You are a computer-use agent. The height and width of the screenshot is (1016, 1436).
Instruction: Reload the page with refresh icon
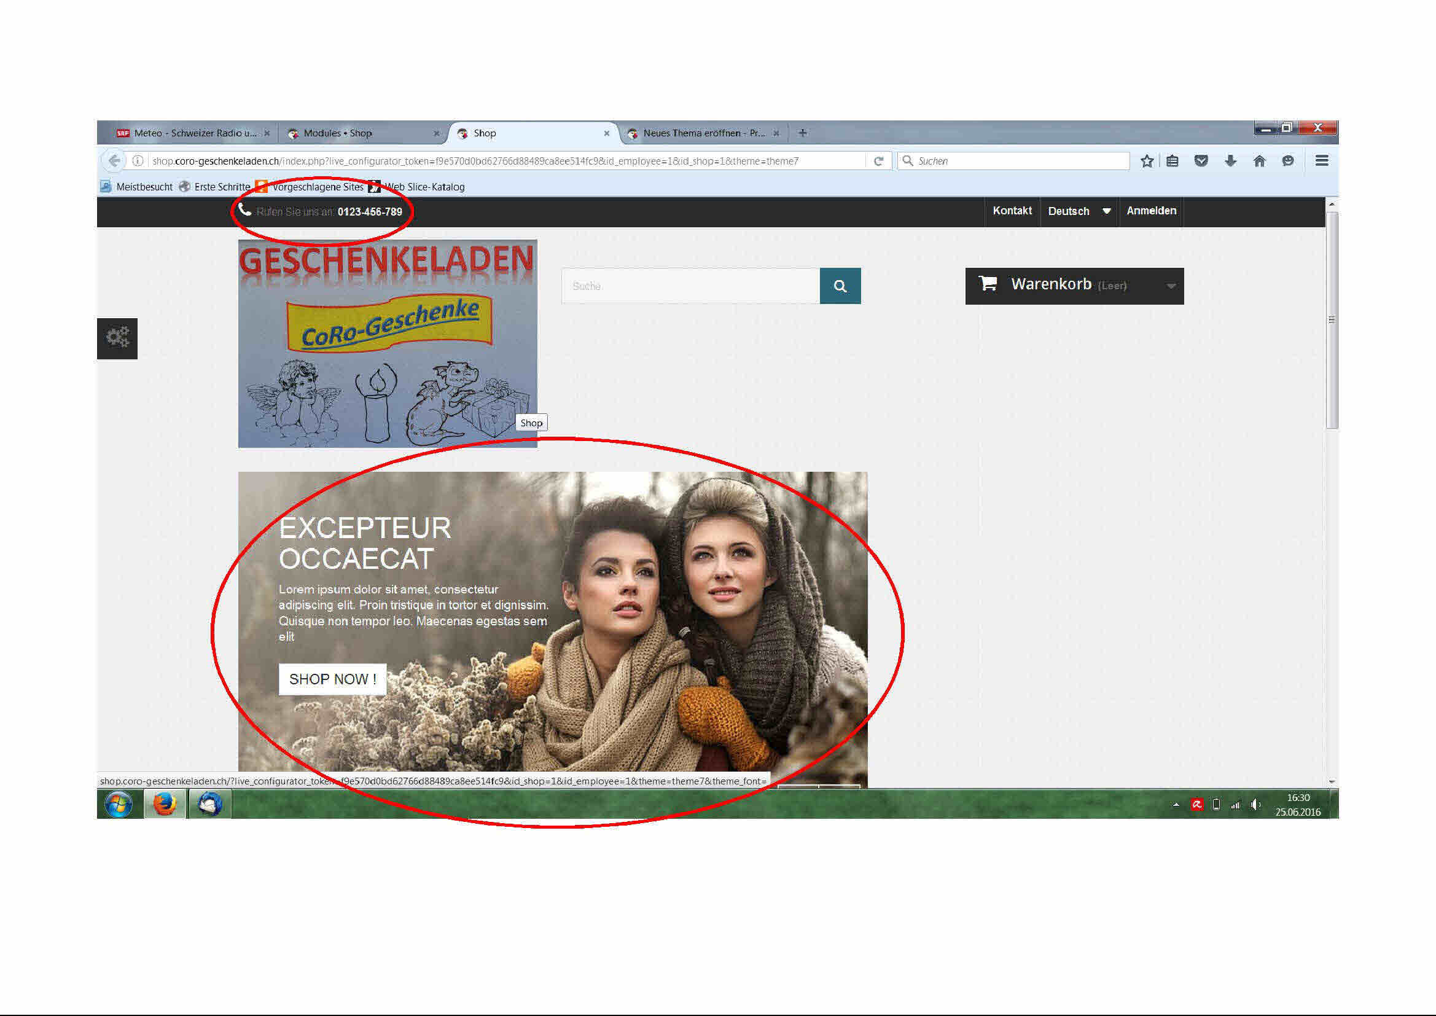879,162
